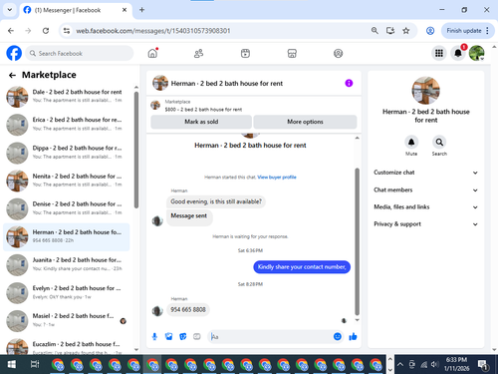The width and height of the screenshot is (498, 374).
Task: Expand the Customize chat section
Action: [426, 173]
